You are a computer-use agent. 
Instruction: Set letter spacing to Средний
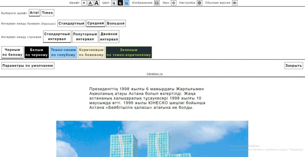click(96, 23)
